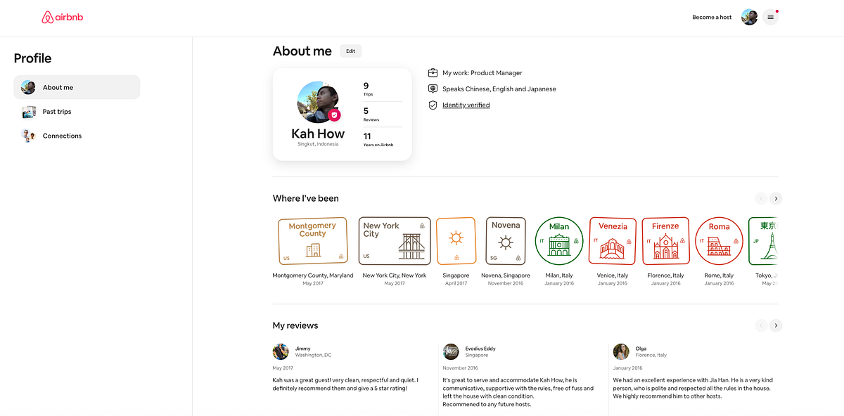Click the Milan, Italy caption
Viewport: 844px width, 416px height.
(559, 275)
